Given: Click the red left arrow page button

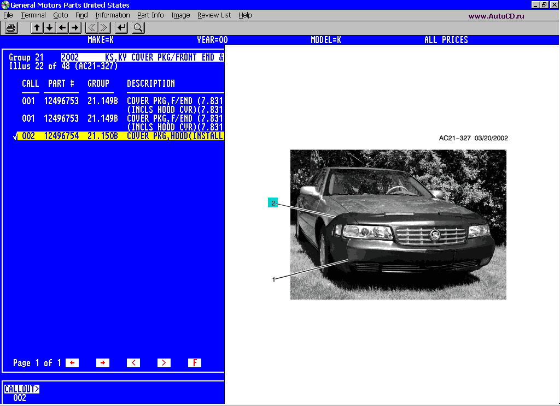Looking at the screenshot, I should point(72,363).
